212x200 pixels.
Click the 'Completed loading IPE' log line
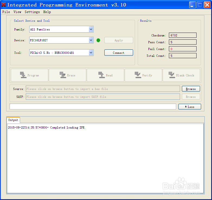(47, 127)
